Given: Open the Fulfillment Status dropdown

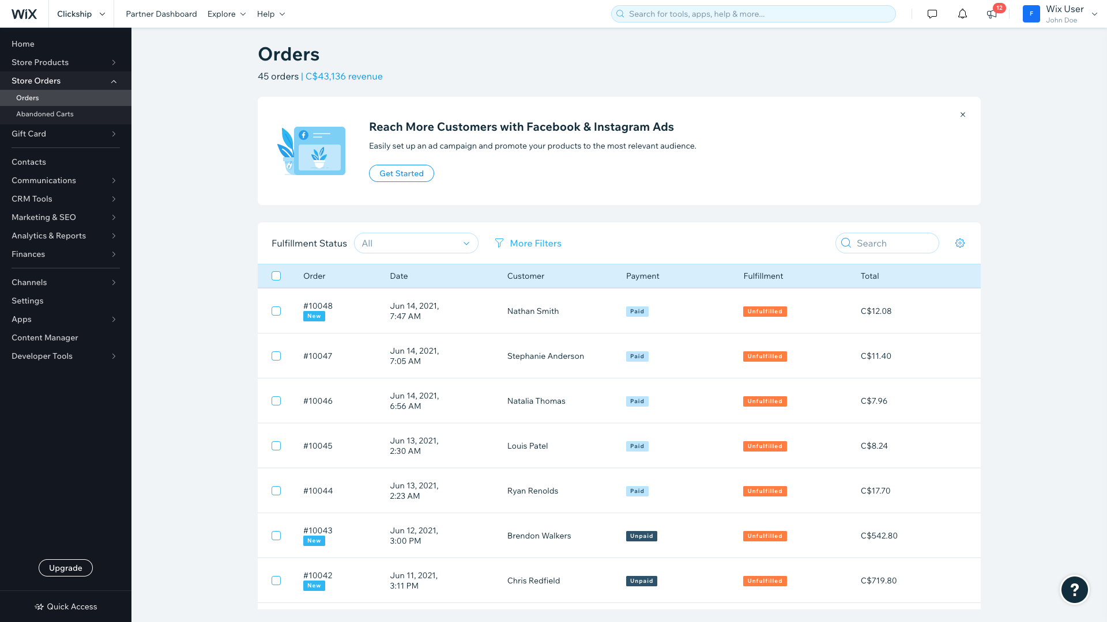Looking at the screenshot, I should point(416,243).
